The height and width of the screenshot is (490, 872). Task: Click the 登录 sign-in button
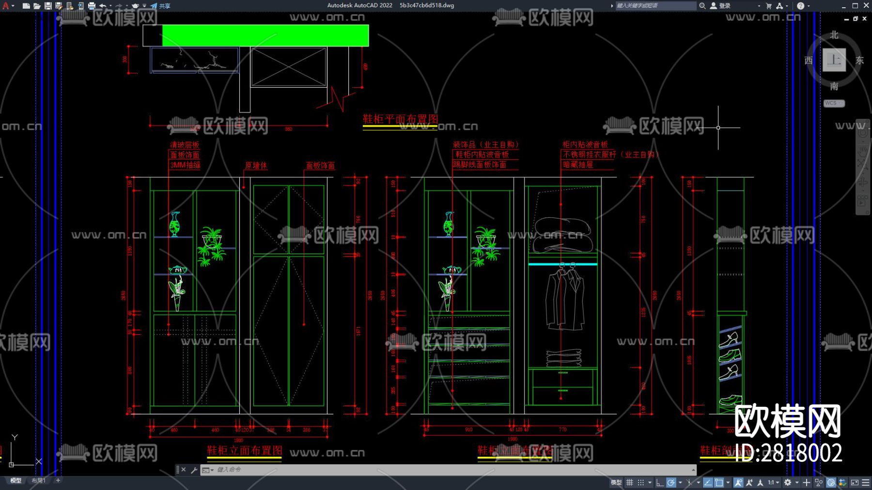[725, 6]
